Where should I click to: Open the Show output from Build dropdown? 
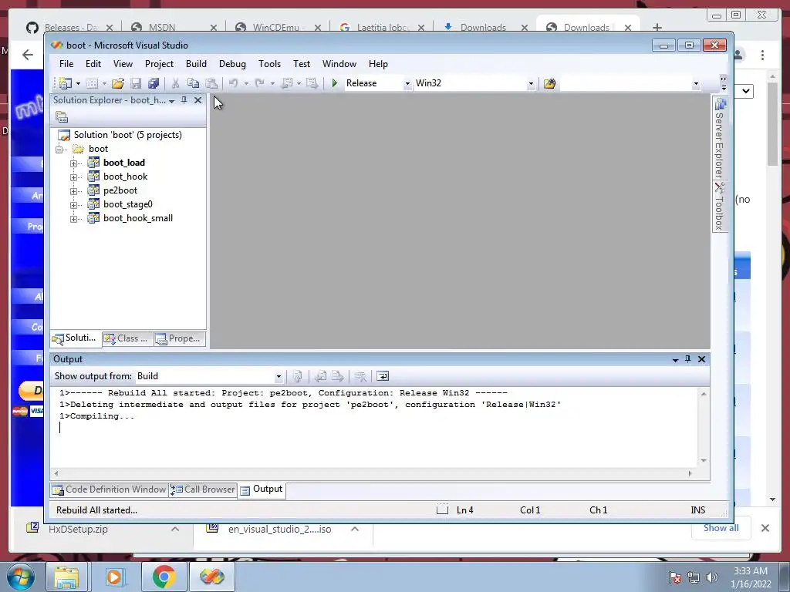[x=279, y=376]
